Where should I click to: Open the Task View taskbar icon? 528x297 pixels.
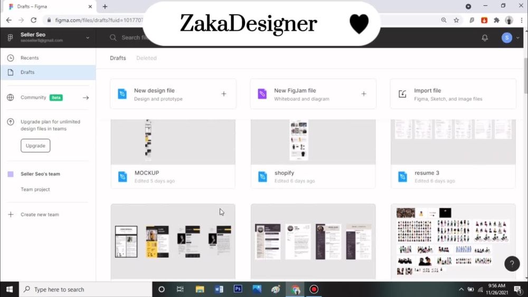180,289
